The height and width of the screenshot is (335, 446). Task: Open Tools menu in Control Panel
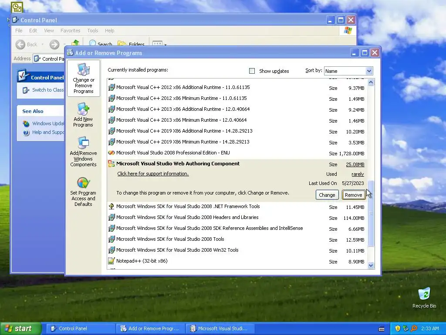[93, 31]
